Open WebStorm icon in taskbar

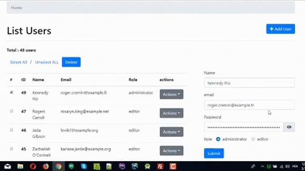point(134,166)
